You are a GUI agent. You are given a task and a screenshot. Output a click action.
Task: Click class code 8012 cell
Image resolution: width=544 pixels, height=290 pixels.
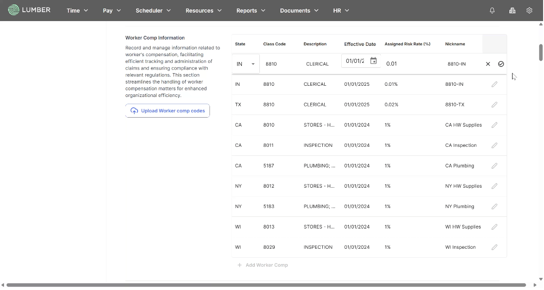tap(269, 186)
